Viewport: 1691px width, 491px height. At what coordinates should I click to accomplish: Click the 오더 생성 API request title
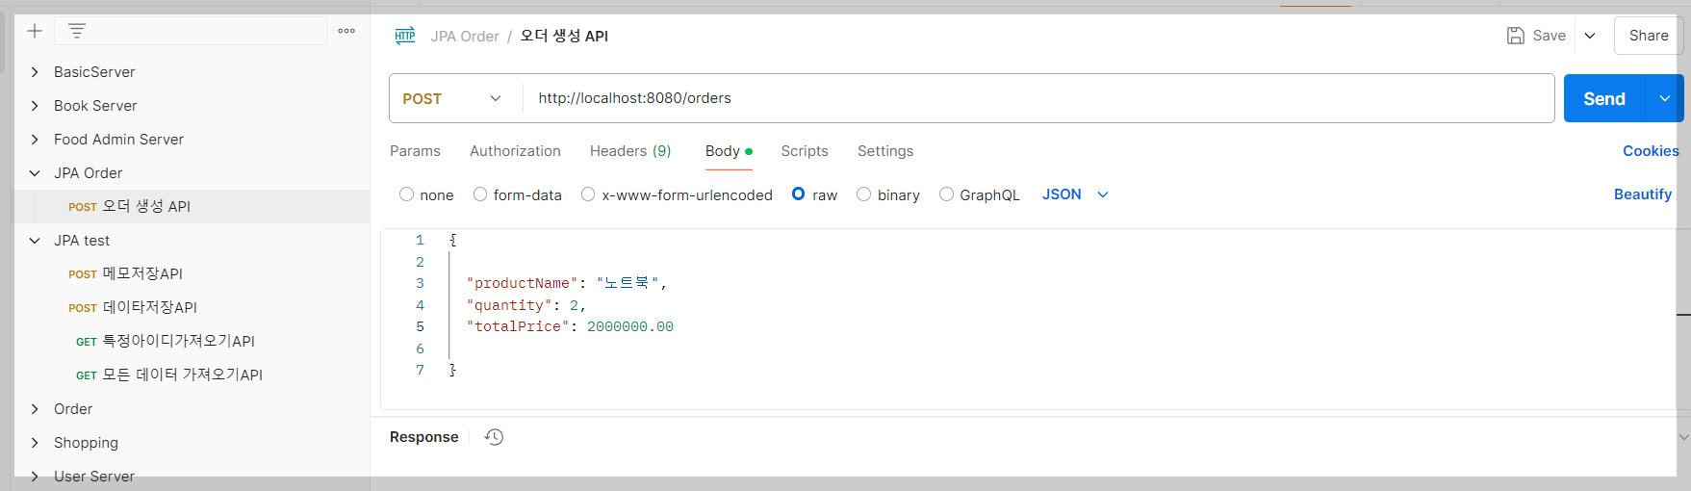[564, 37]
